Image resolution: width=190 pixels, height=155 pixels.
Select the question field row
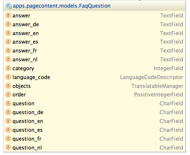[23, 103]
